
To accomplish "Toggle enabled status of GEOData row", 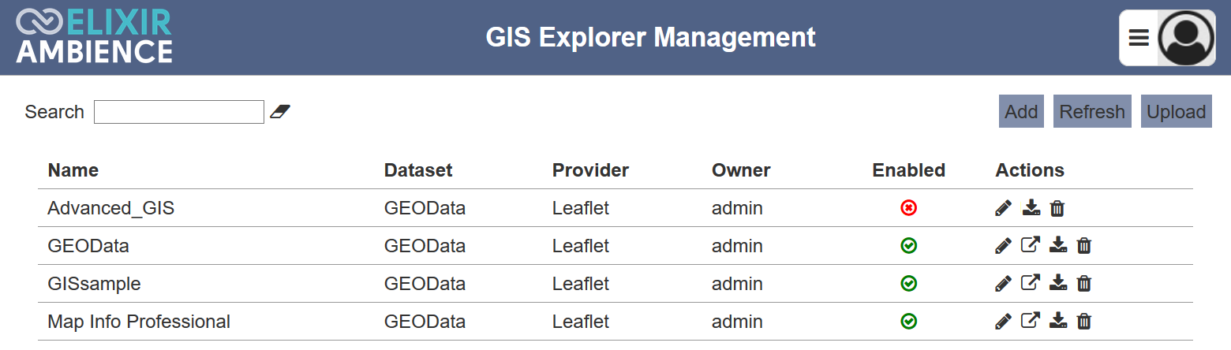I will 908,246.
